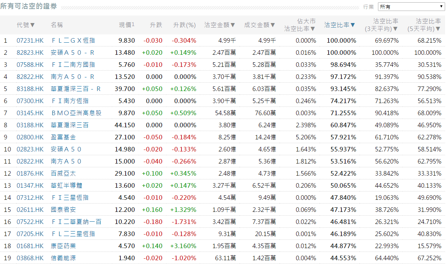Click the 安碩A50-R stock name

click(x=72, y=52)
